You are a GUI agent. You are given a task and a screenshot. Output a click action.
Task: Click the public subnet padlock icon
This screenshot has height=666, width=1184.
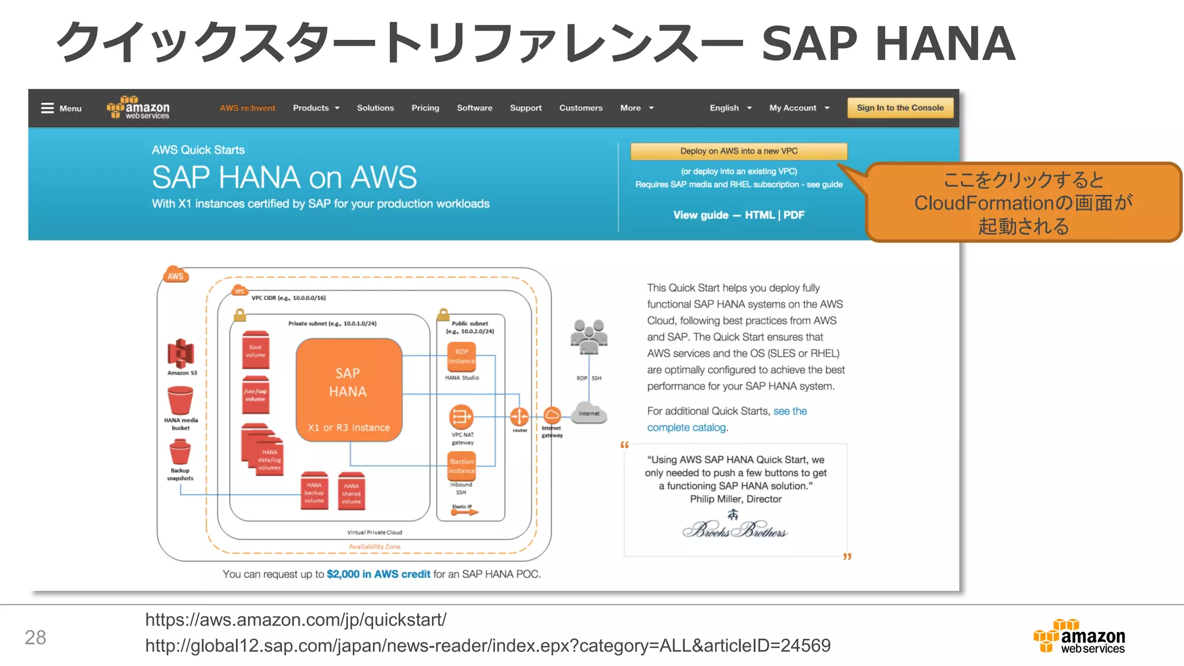click(443, 314)
